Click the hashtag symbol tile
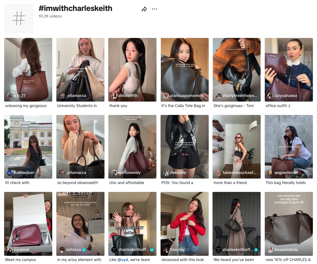The height and width of the screenshot is (264, 317). coord(19,18)
